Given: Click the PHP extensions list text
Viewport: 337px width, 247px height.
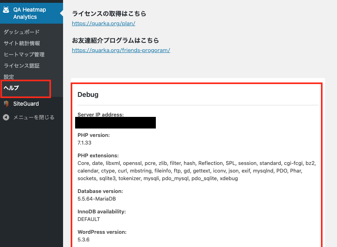Looking at the screenshot, I should (x=197, y=171).
